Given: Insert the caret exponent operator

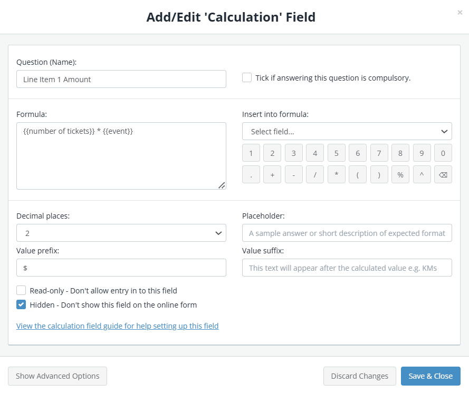Looking at the screenshot, I should click(422, 174).
